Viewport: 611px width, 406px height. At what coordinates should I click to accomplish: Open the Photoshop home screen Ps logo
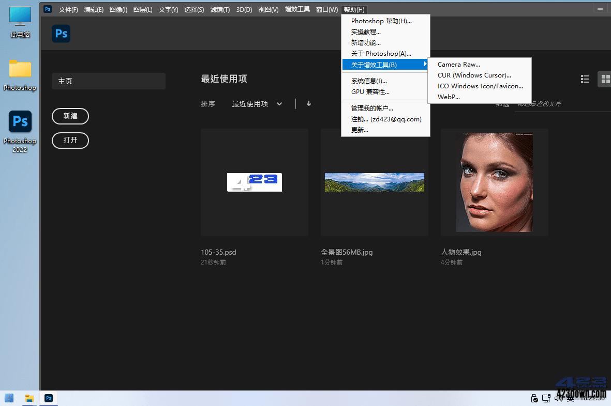(x=61, y=34)
